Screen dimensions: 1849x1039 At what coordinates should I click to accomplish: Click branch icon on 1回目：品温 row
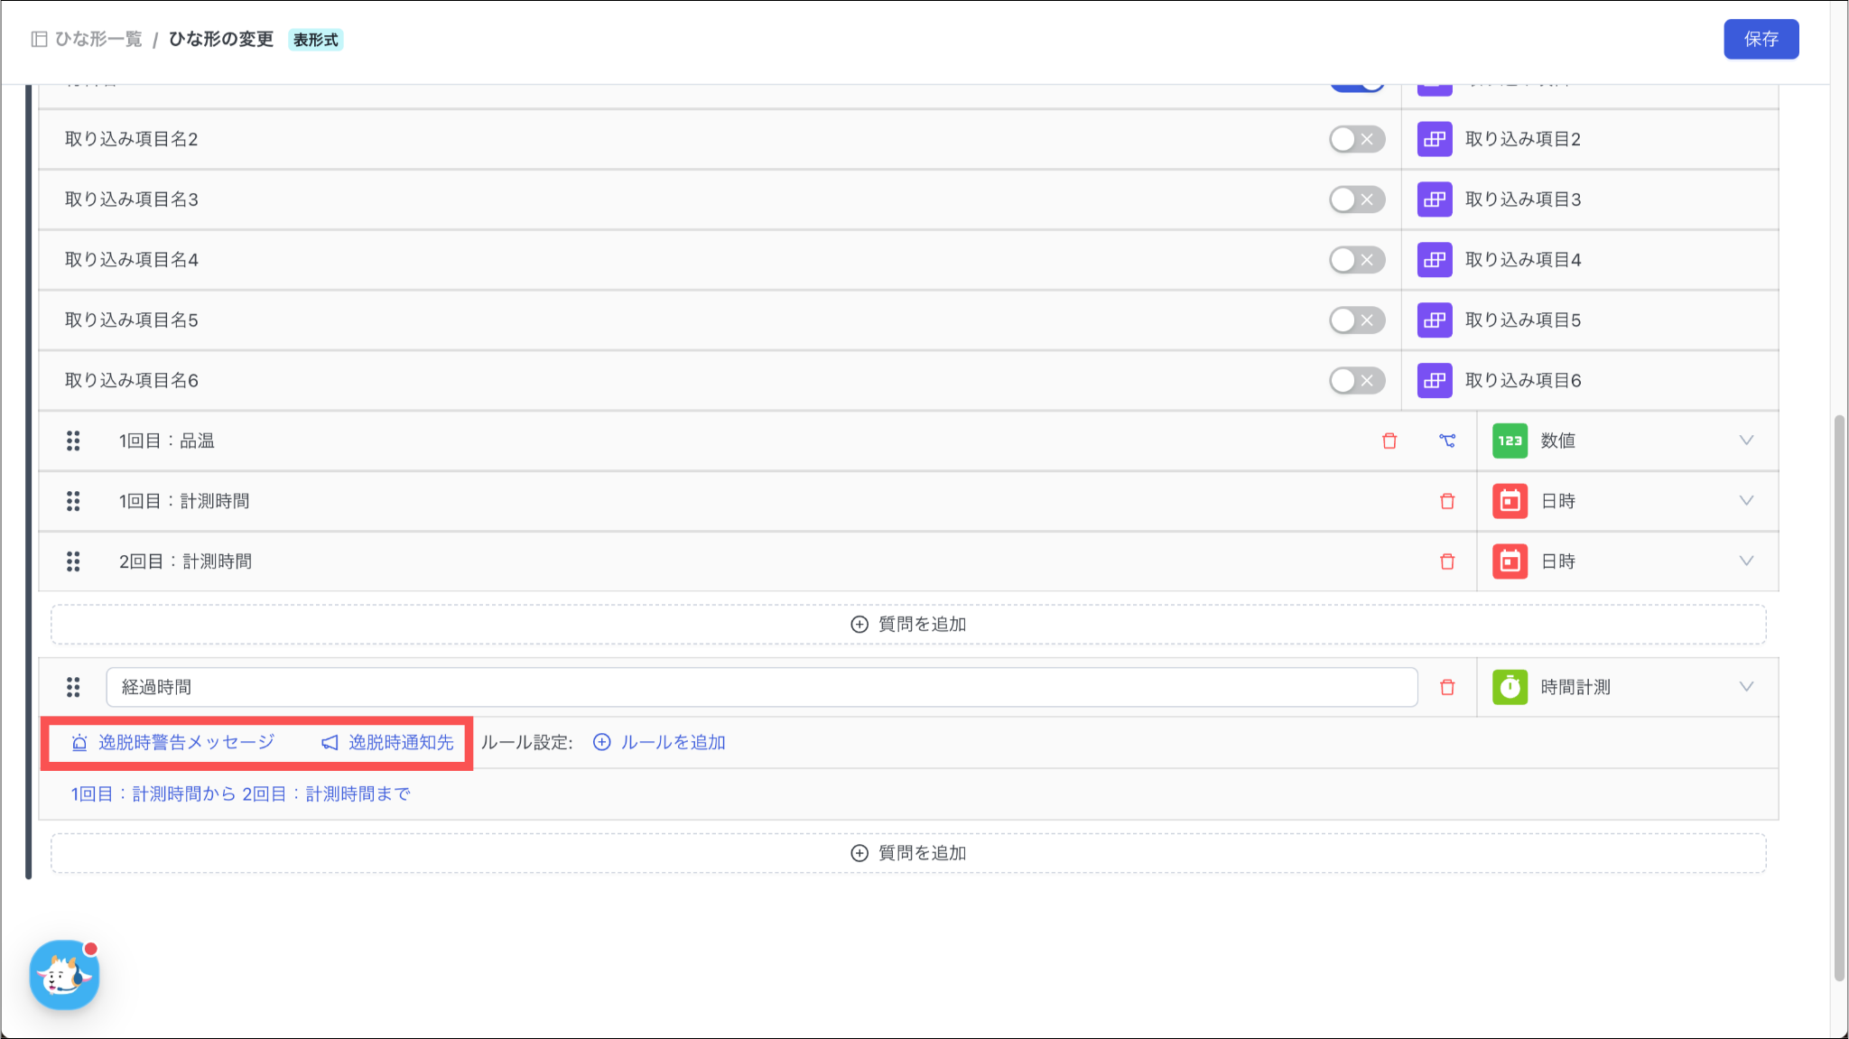(x=1447, y=441)
